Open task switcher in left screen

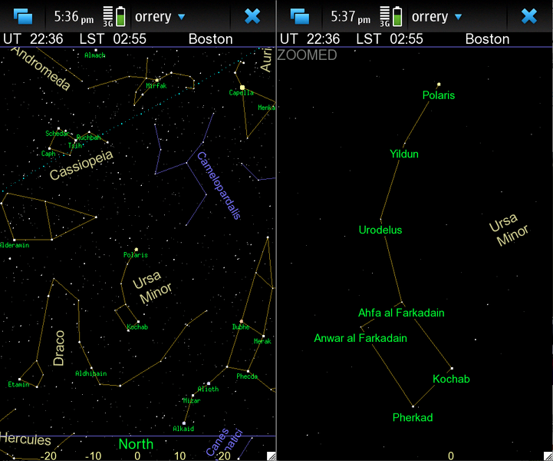24,16
